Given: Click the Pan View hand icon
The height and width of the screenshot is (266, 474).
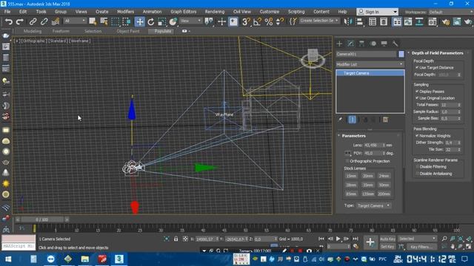Looking at the screenshot, I should [x=453, y=246].
